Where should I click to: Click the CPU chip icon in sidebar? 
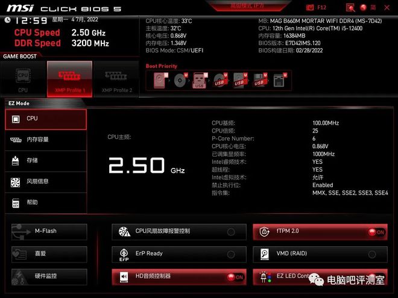pyautogui.click(x=16, y=119)
